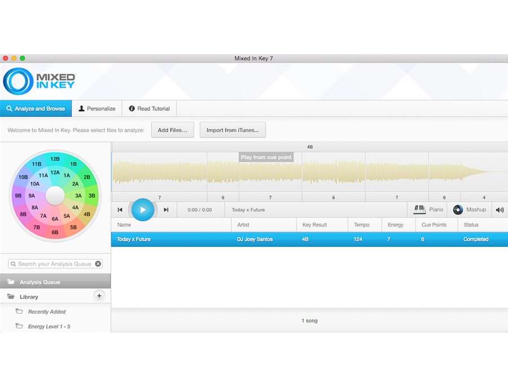Focus the Search your Analysis Queue field
508x387 pixels.
(54, 264)
